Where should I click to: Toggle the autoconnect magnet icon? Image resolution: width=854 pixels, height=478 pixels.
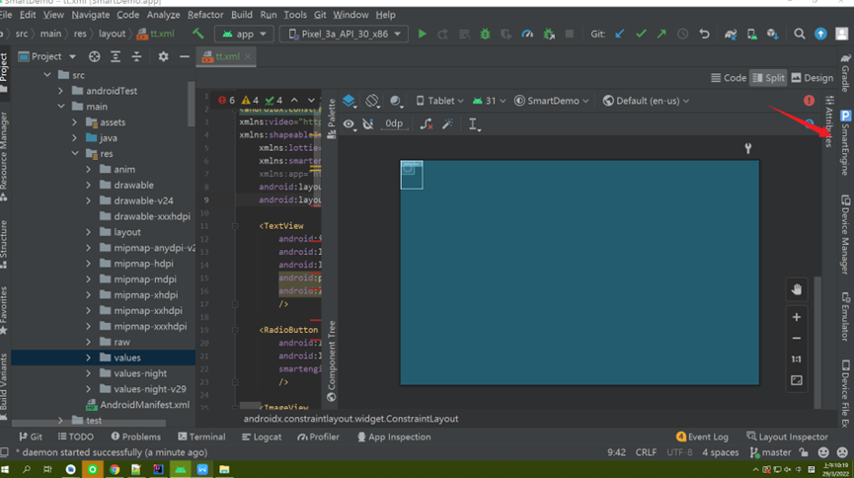tap(368, 124)
